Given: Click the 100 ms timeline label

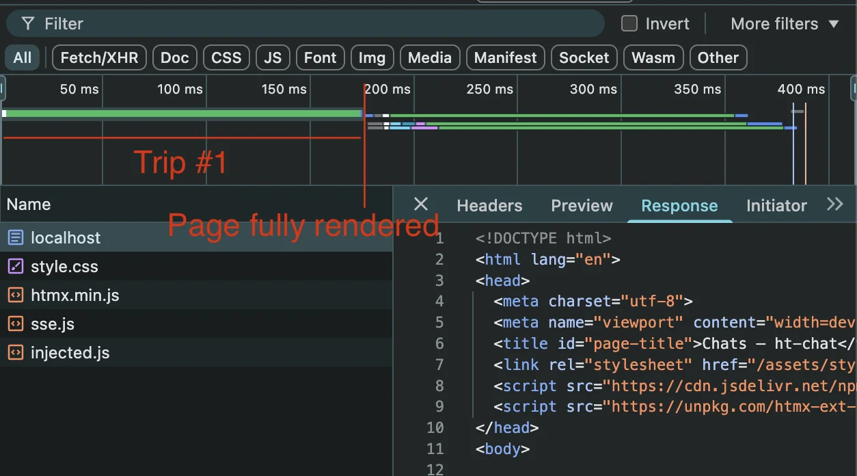Looking at the screenshot, I should (x=180, y=90).
